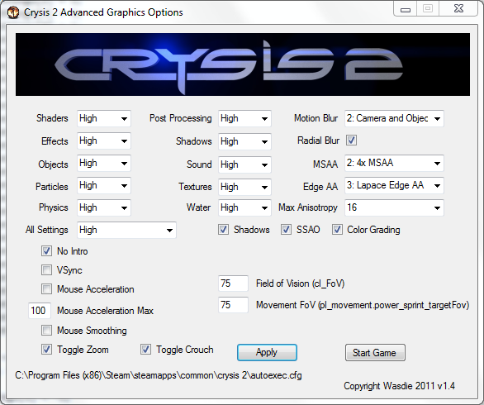Viewport: 484px width, 405px height.
Task: Click the Crysis 2 logo banner
Action: [x=243, y=64]
